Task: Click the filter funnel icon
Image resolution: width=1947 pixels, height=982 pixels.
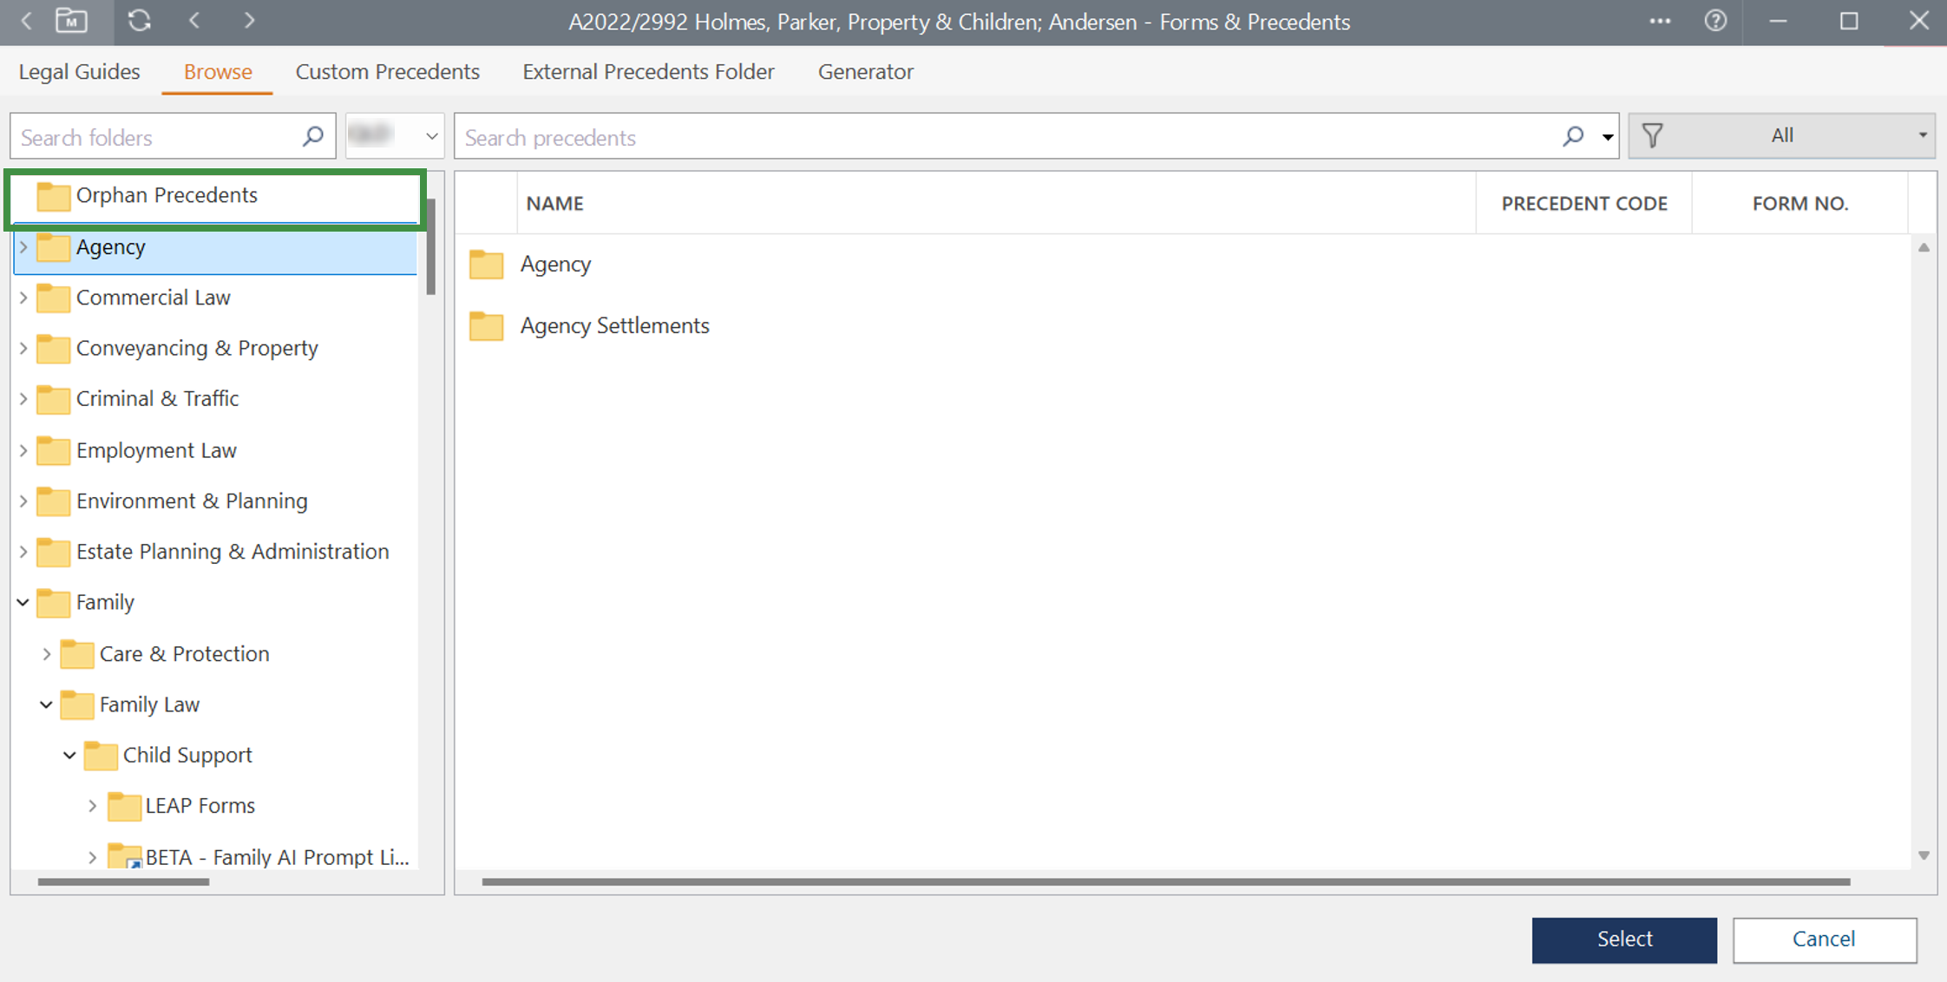Action: (1652, 136)
